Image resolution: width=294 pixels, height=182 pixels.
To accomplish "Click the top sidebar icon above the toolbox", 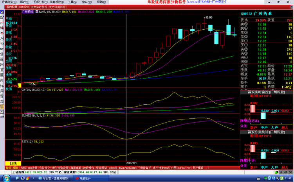I will tap(2, 12).
